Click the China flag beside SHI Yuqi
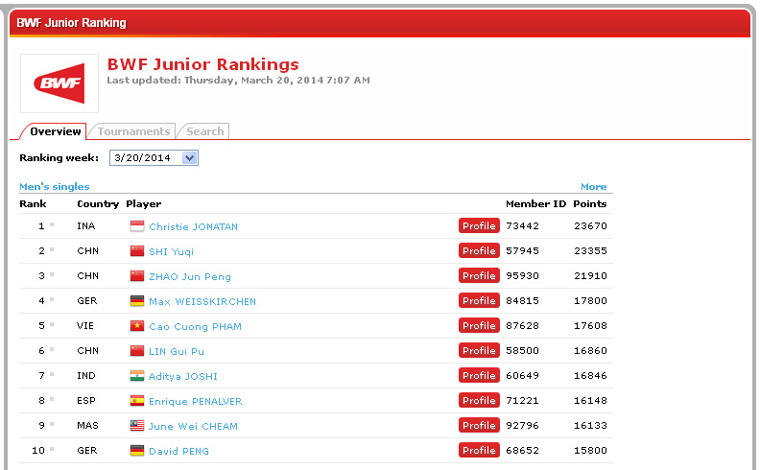The image size is (760, 470). [x=136, y=251]
